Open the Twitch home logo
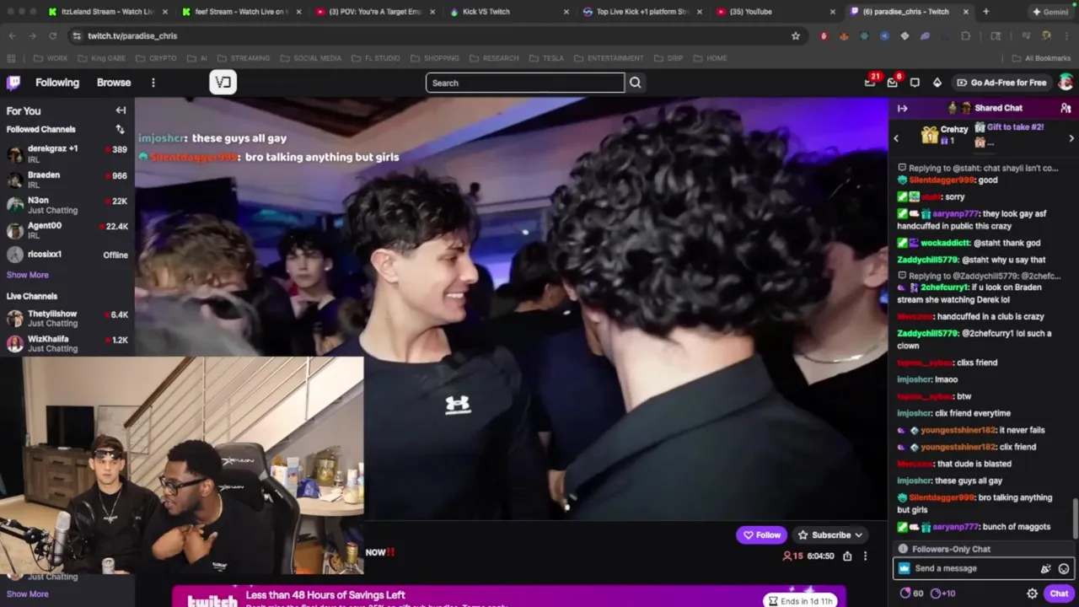Image resolution: width=1079 pixels, height=607 pixels. pos(13,83)
